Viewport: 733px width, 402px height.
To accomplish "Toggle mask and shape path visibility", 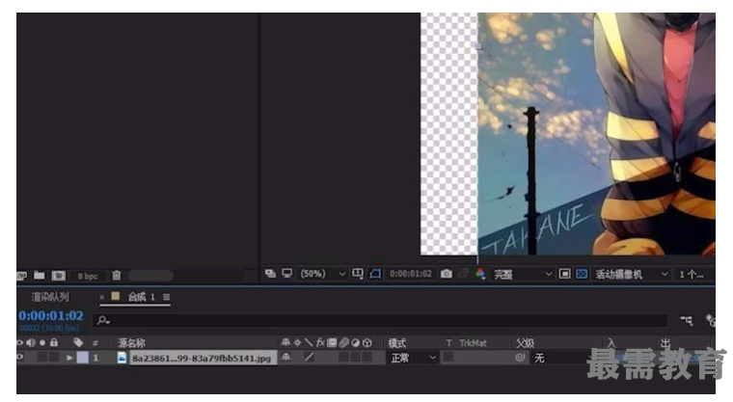I will [375, 274].
